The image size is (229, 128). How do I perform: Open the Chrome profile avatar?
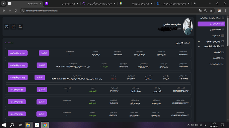click(219, 11)
